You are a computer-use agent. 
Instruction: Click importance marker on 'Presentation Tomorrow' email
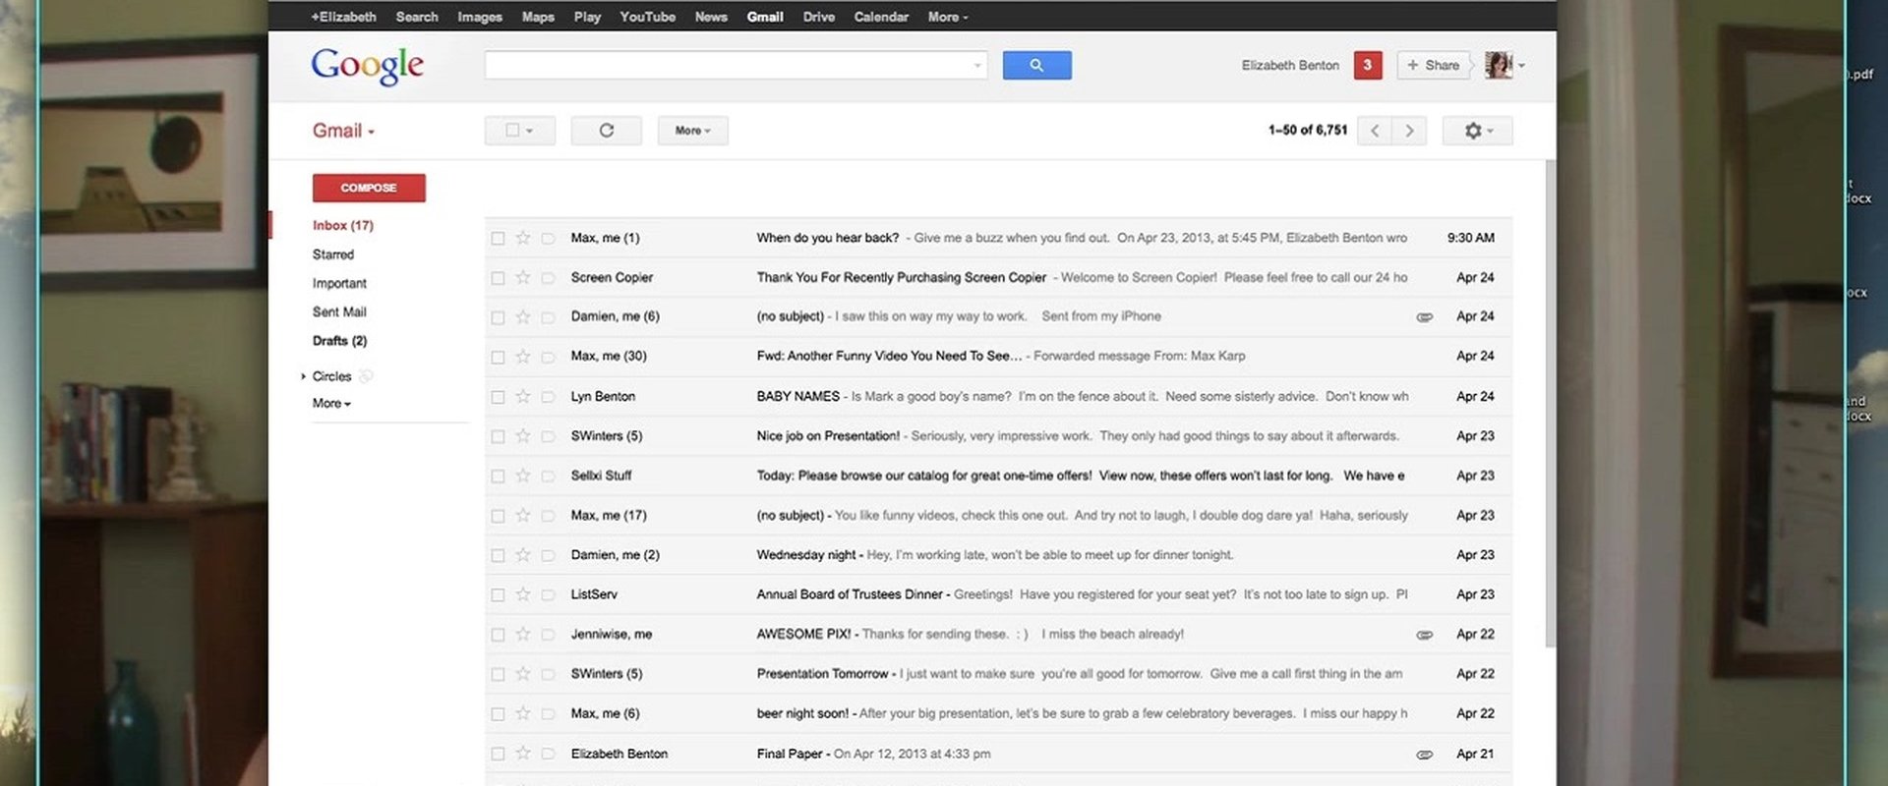[549, 674]
